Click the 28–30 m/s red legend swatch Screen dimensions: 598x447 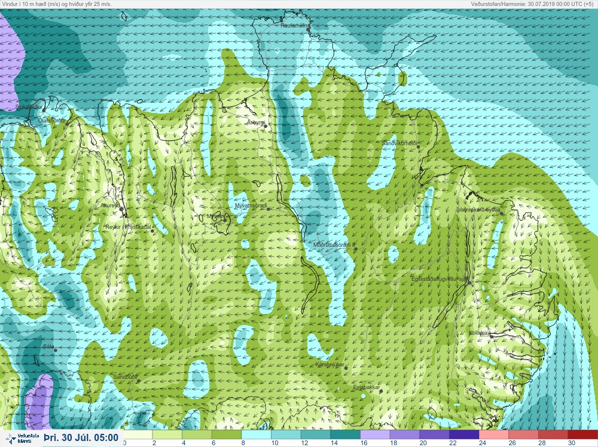tap(553, 434)
